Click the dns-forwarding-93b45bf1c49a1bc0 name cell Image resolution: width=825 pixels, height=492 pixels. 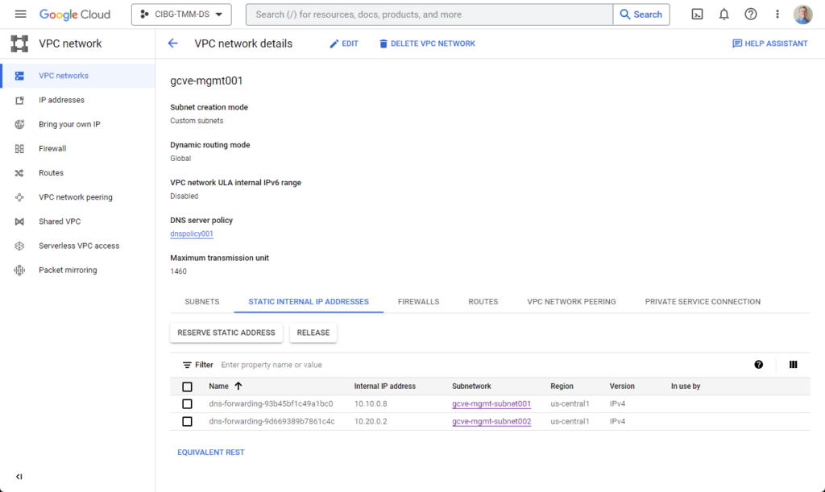(271, 403)
